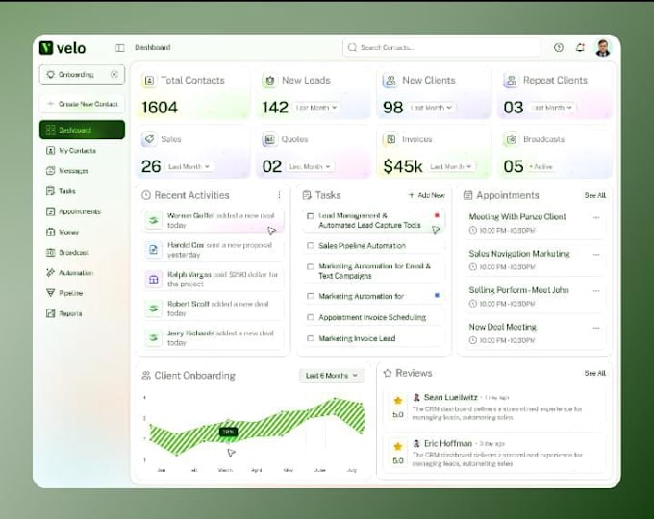Screen dimensions: 654x519
Task: Click Create New Contact button
Action: click(82, 104)
